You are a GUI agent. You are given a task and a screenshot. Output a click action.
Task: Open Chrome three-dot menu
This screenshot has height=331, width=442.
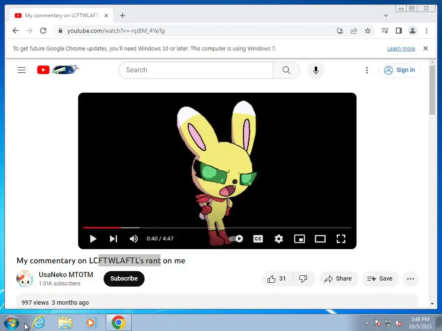(x=426, y=31)
